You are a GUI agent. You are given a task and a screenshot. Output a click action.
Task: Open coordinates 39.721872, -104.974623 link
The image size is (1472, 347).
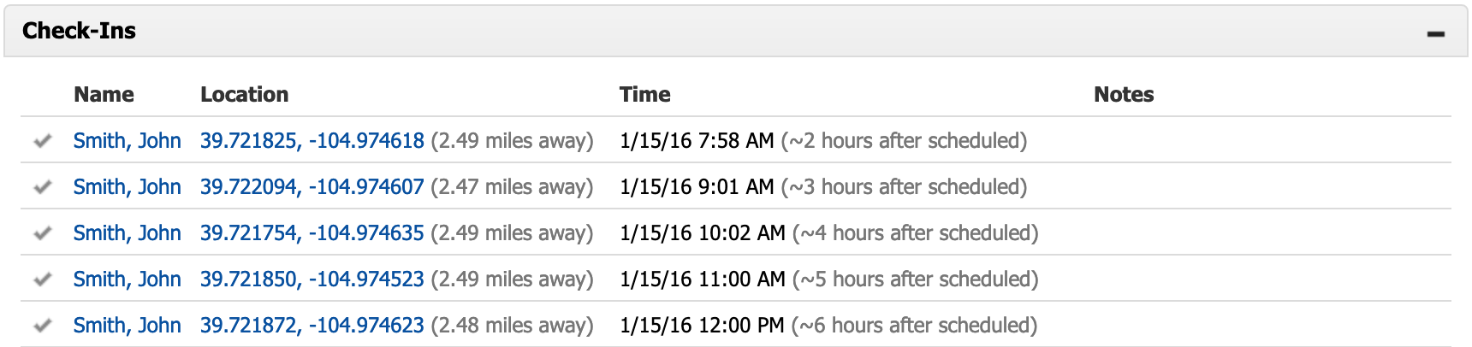click(x=312, y=326)
